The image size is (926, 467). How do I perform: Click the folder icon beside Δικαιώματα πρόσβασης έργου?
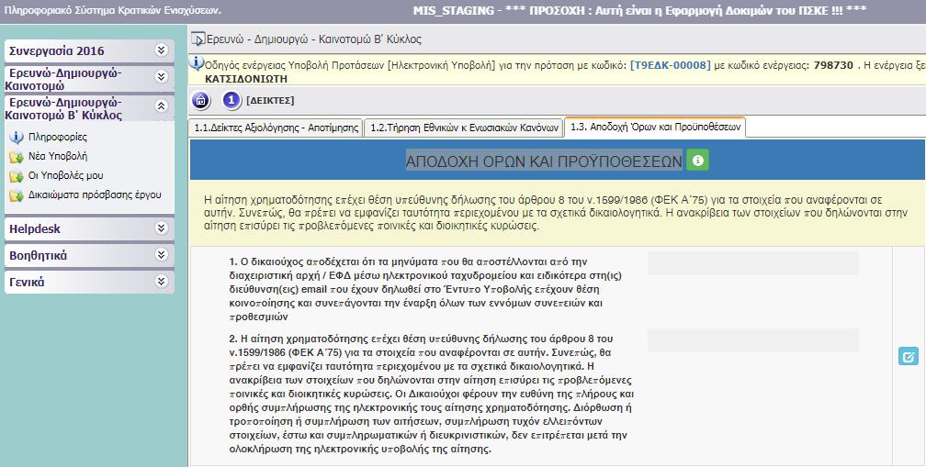pos(16,195)
